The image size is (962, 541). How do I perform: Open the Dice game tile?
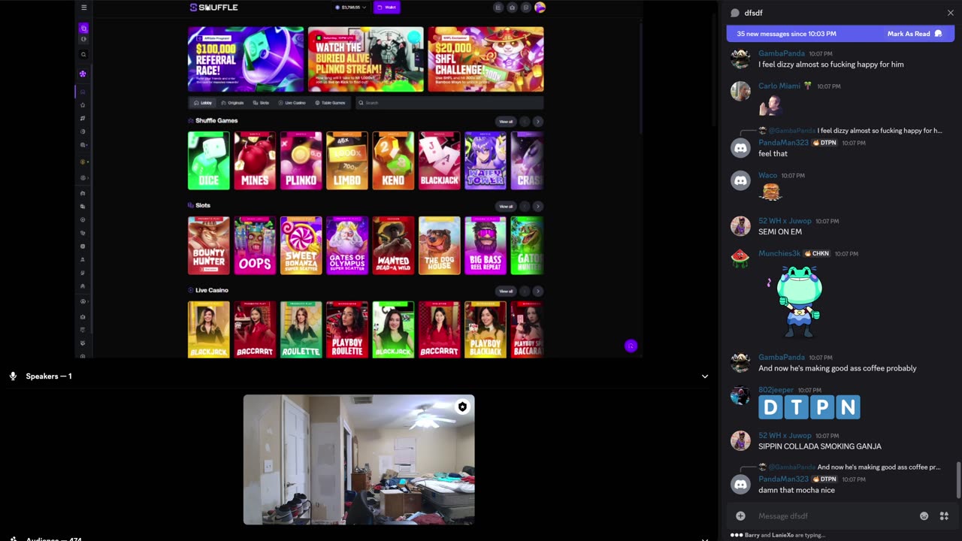208,161
